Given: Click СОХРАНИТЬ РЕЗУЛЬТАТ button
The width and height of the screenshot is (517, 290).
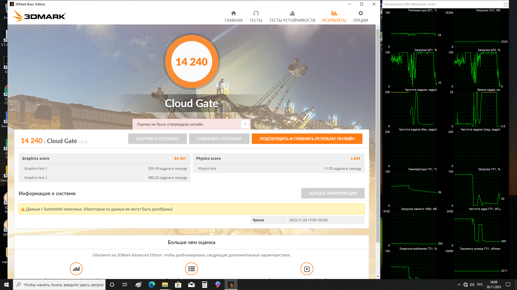Looking at the screenshot, I should point(219,139).
